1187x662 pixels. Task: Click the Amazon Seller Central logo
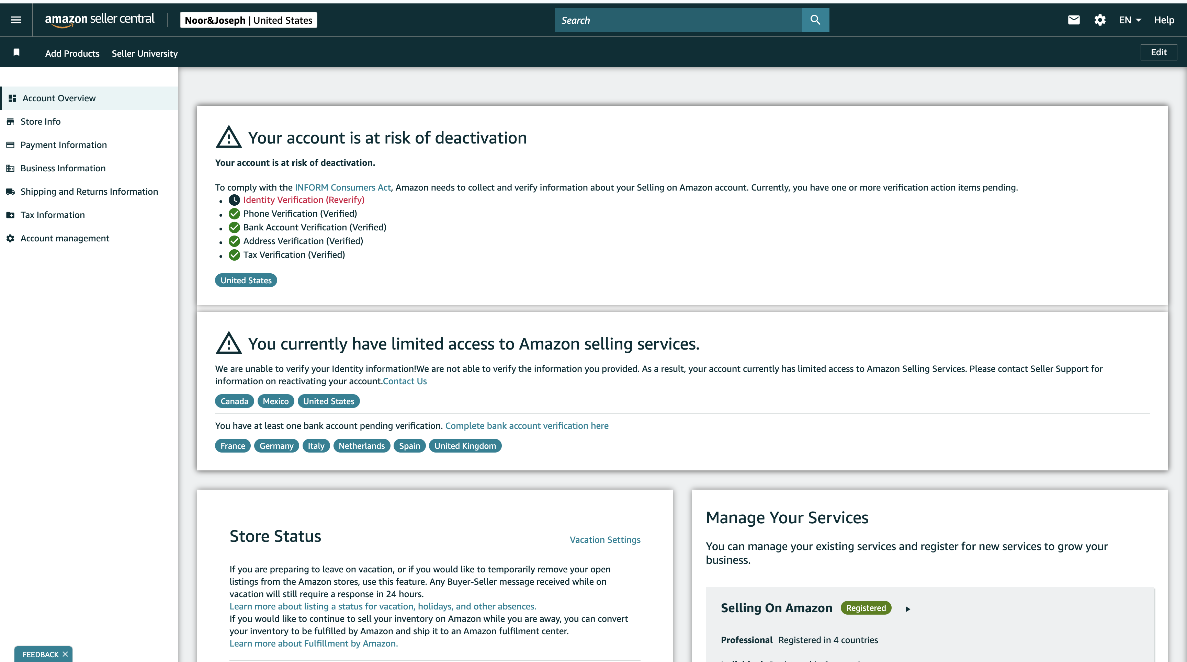pos(100,20)
